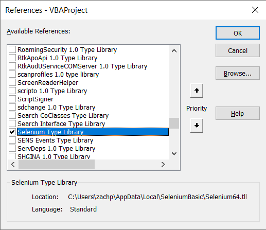Check the ScriptSigner reference checkbox
This screenshot has width=266, height=230.
12,99
